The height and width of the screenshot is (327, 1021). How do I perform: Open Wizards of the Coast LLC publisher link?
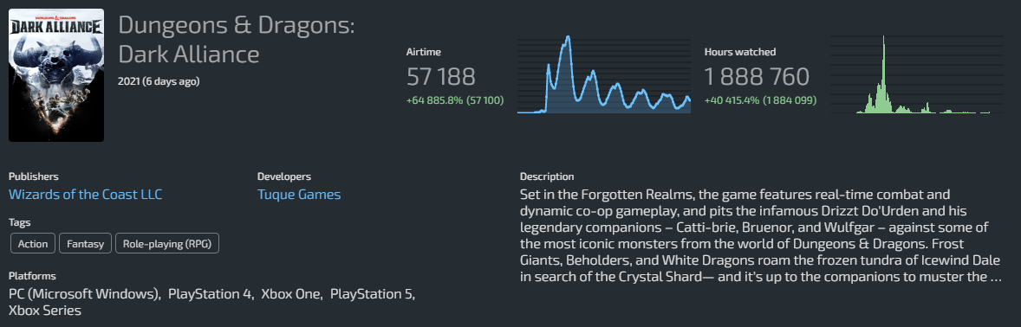(85, 195)
